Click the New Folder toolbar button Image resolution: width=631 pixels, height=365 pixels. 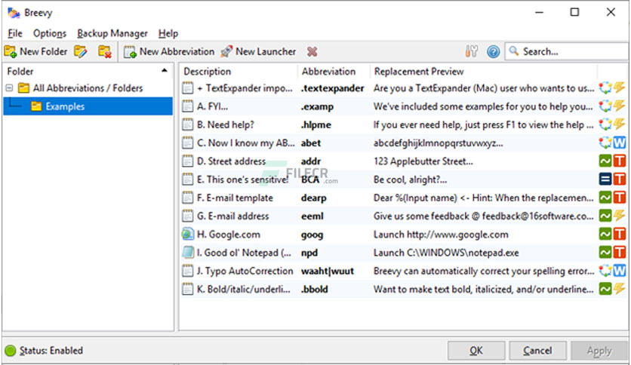coord(35,51)
